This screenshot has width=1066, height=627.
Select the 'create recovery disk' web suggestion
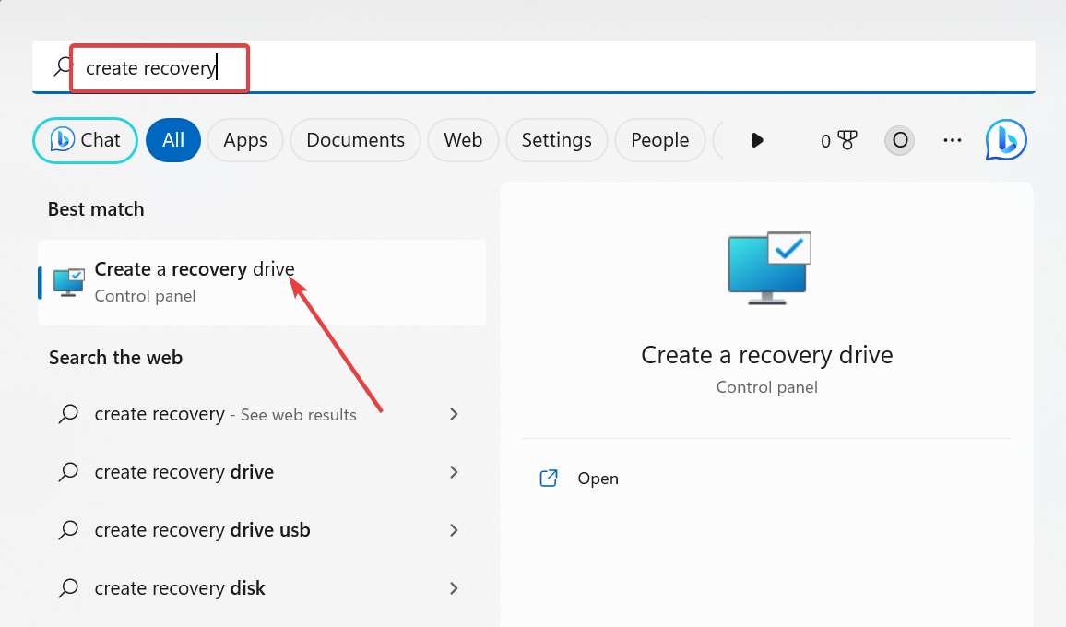[x=262, y=587]
